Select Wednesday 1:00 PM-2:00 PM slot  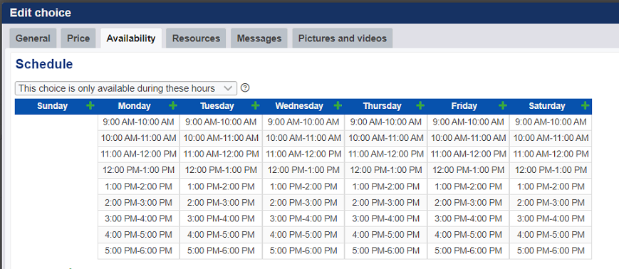pos(303,186)
